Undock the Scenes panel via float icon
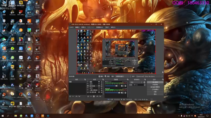This screenshot has width=211, height=118. [85, 80]
